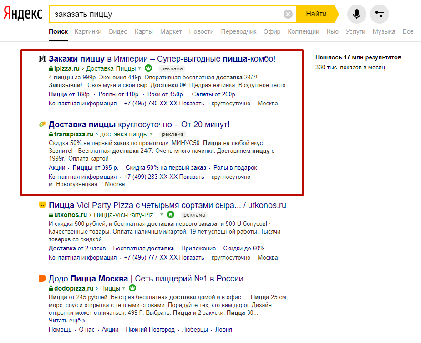421x343 pixels.
Task: Open the Услуги tab
Action: [355, 32]
